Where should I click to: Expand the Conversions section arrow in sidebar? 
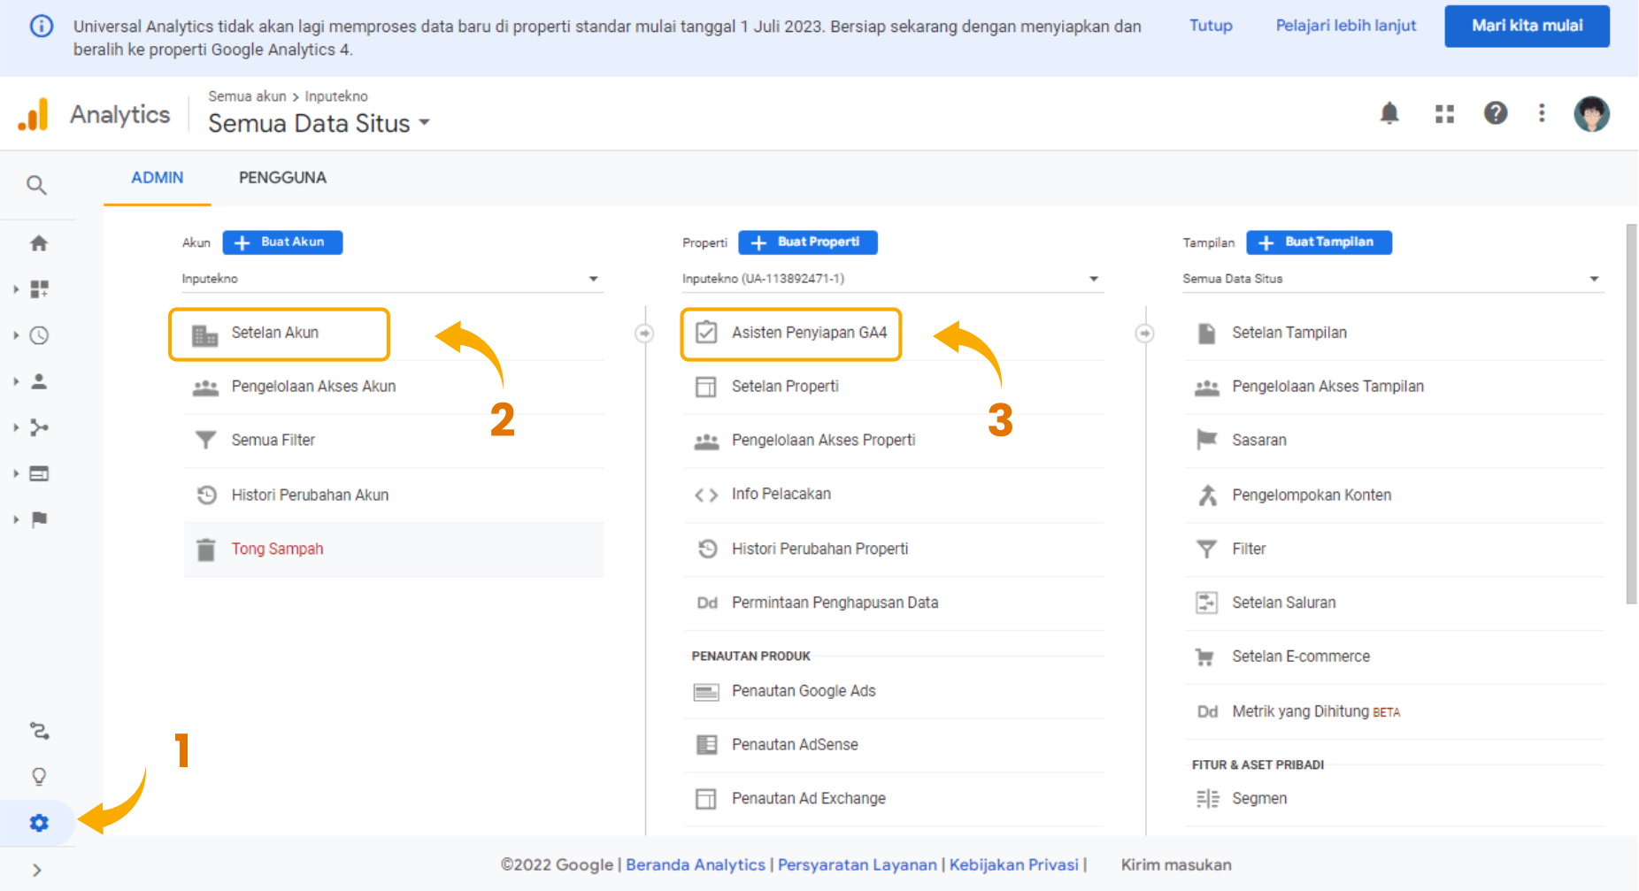click(16, 519)
